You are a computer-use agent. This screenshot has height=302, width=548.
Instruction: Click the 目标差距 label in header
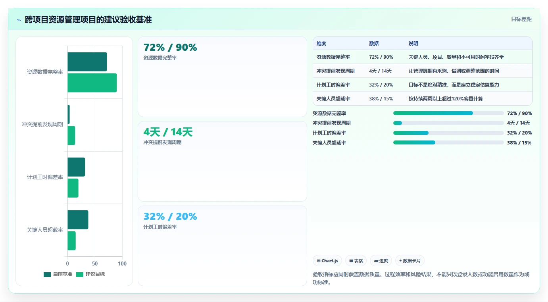(x=521, y=19)
